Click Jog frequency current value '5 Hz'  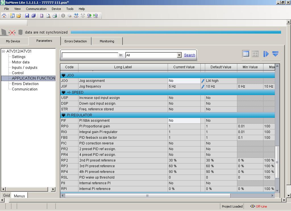click(x=184, y=86)
